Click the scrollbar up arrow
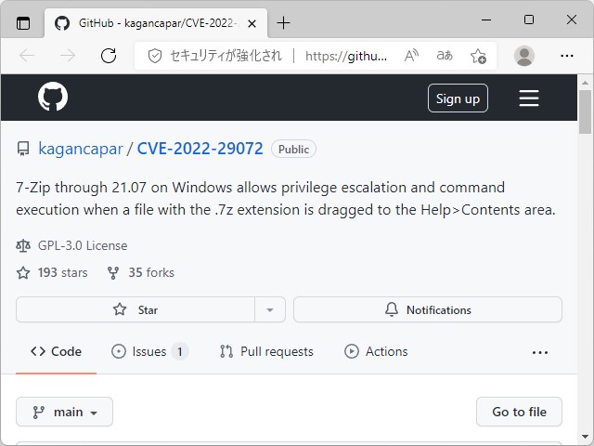Viewport: 594px width, 446px height. coord(585,83)
